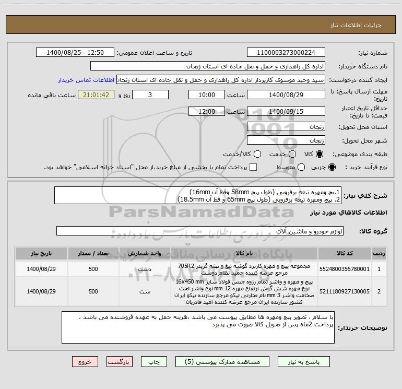Click the واحد شمارش column header
This screenshot has height=389, width=402.
coord(145,253)
